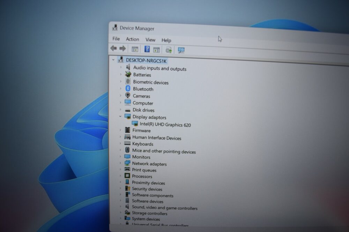The height and width of the screenshot is (232, 349).
Task: Select Security devices label
Action: click(147, 189)
